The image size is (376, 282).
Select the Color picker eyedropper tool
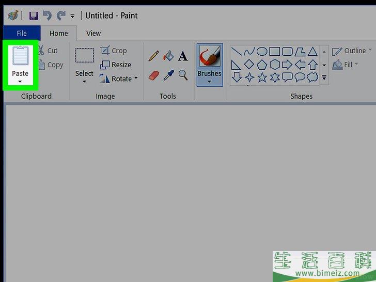pos(168,75)
